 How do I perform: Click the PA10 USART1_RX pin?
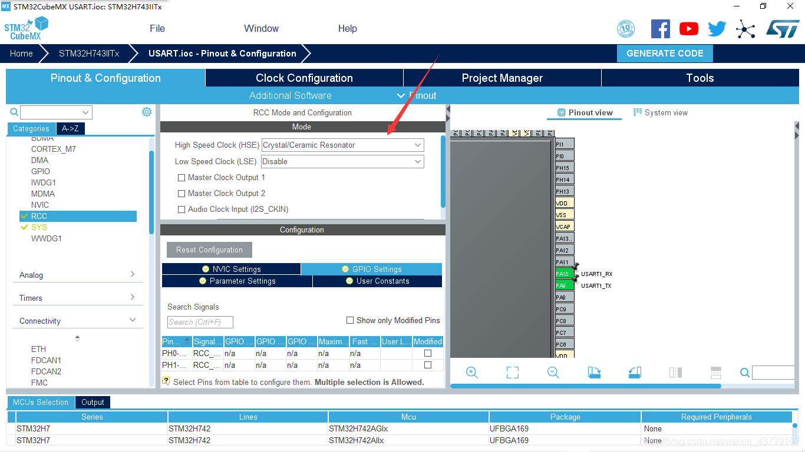565,274
